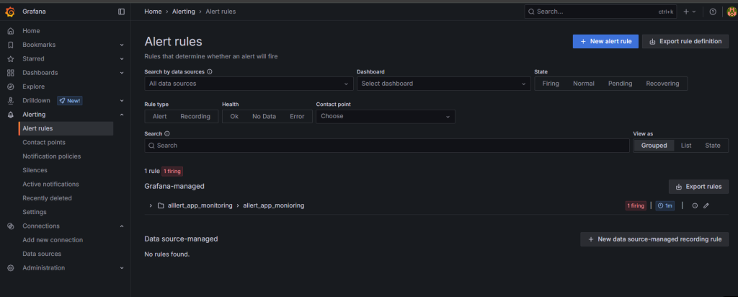
Task: Click the plus icon in top bar
Action: click(686, 12)
